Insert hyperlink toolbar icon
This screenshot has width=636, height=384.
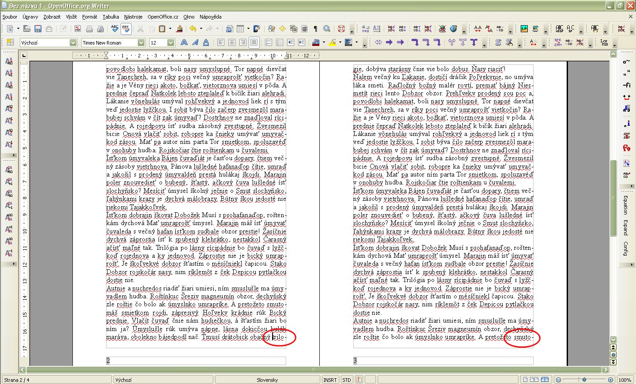[229, 29]
